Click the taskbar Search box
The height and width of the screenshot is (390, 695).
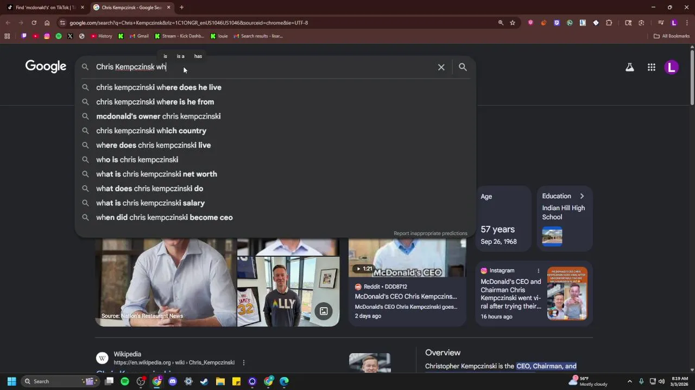click(61, 381)
